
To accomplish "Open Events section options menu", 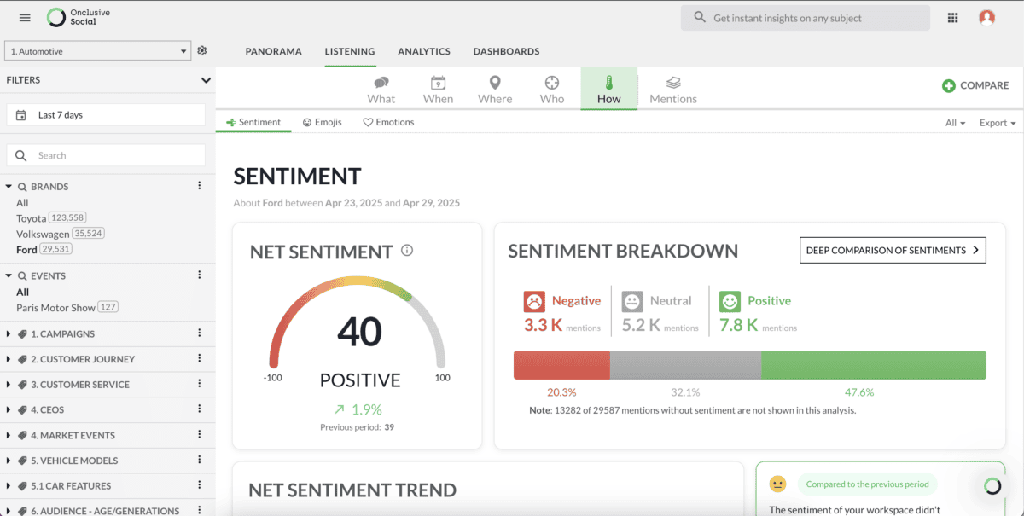I will click(x=200, y=275).
